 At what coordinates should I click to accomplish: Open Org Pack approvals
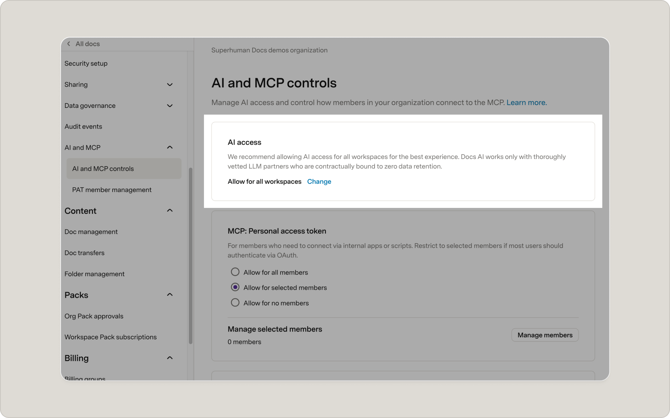tap(94, 316)
